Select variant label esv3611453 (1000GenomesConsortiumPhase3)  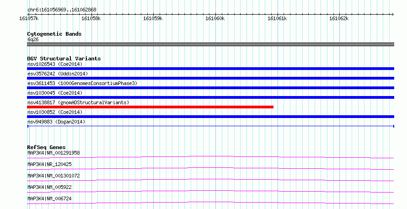pos(82,83)
